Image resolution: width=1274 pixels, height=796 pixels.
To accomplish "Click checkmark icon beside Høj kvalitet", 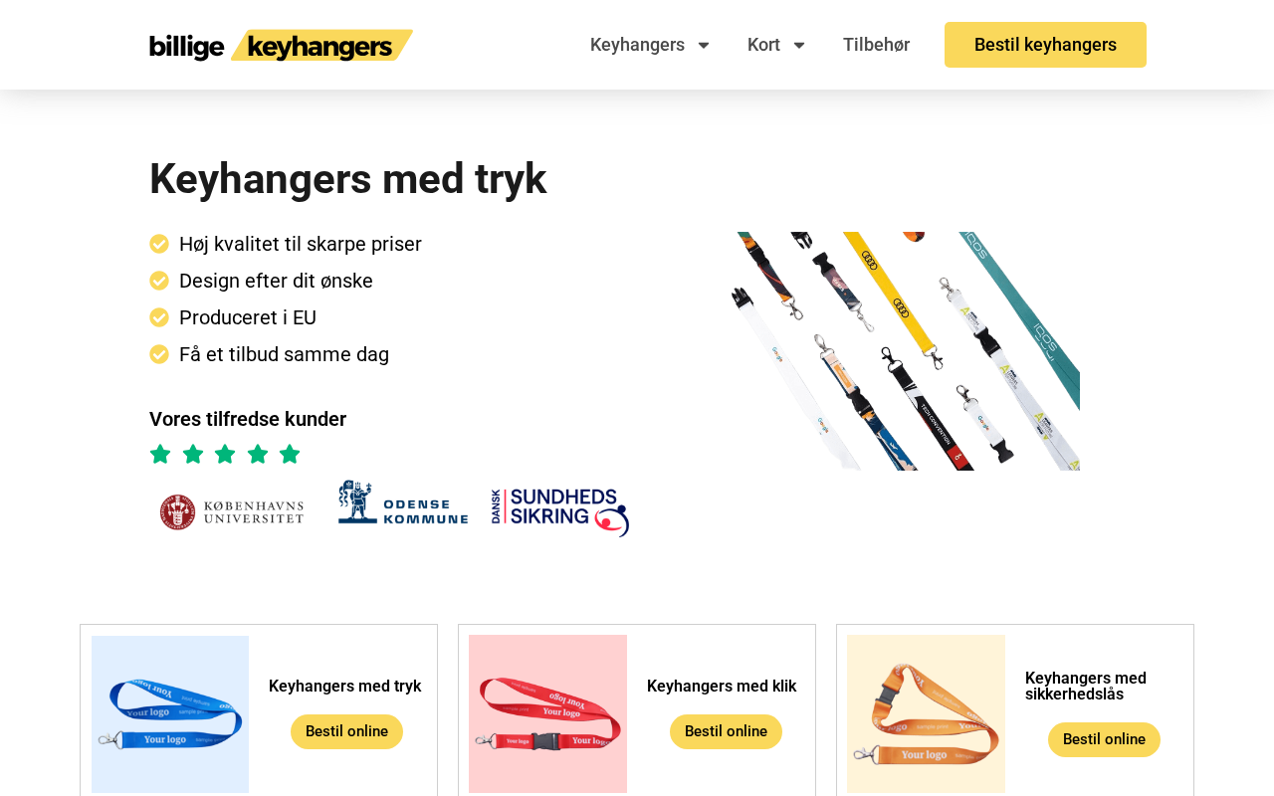I will (x=159, y=244).
